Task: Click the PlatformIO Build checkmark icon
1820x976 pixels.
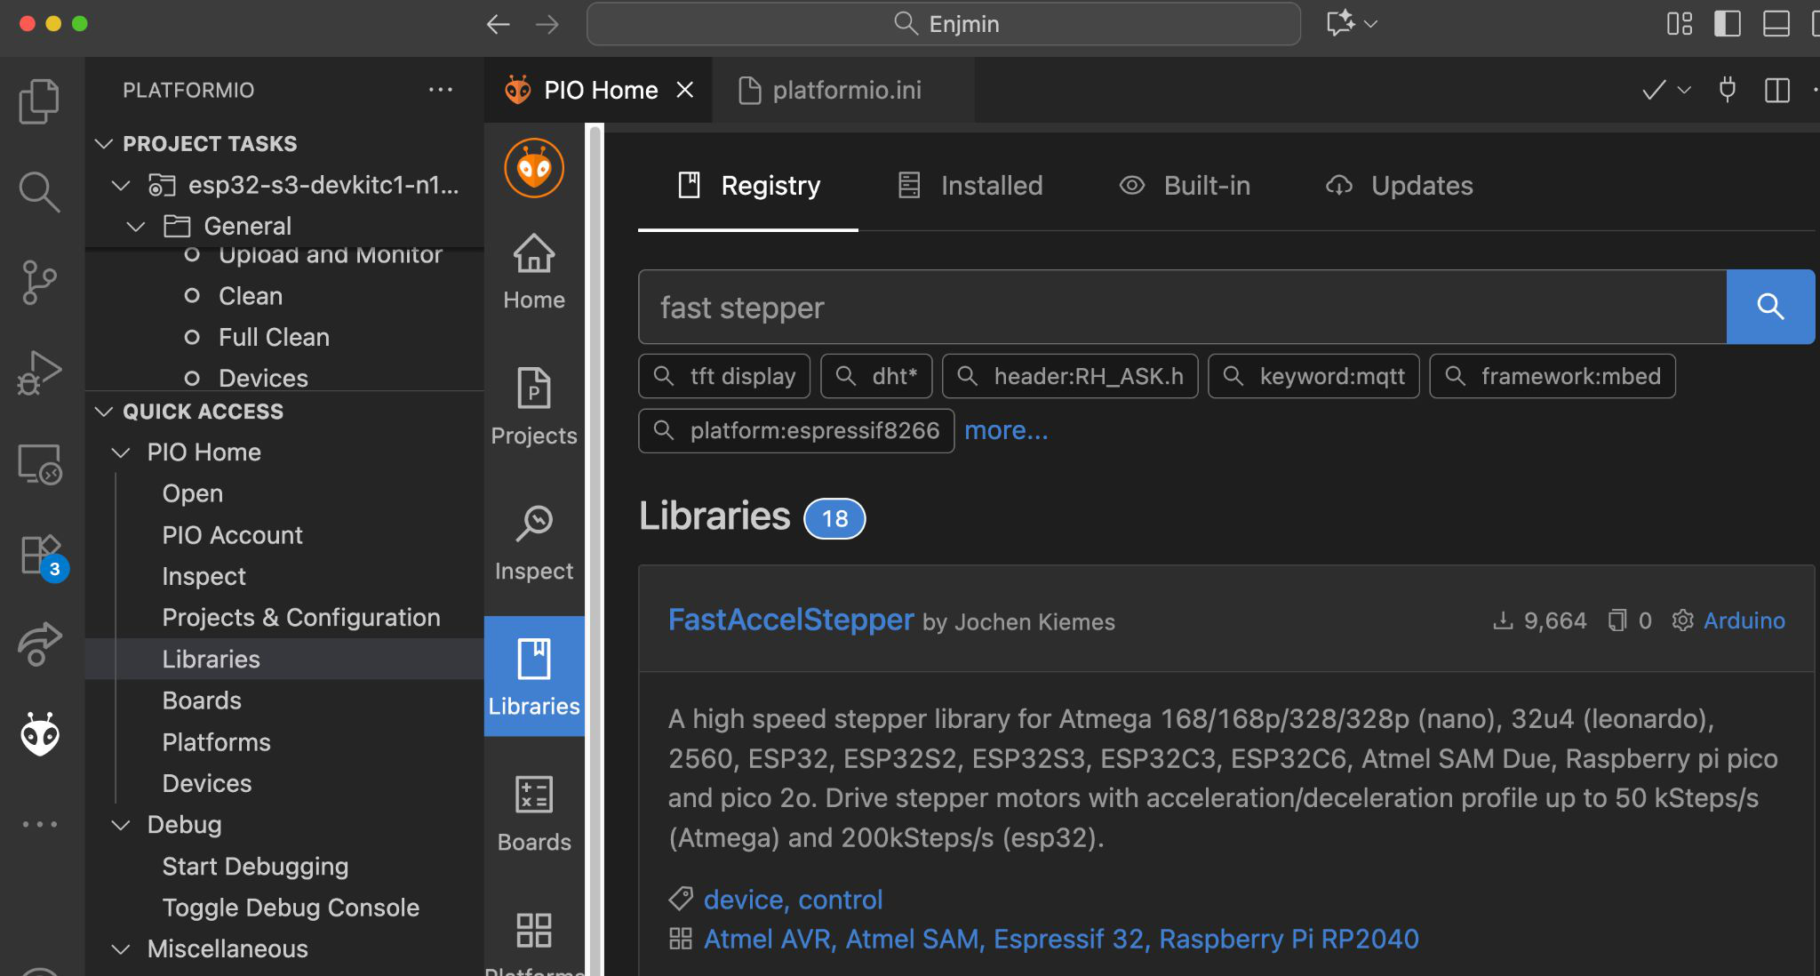Action: (x=1654, y=90)
